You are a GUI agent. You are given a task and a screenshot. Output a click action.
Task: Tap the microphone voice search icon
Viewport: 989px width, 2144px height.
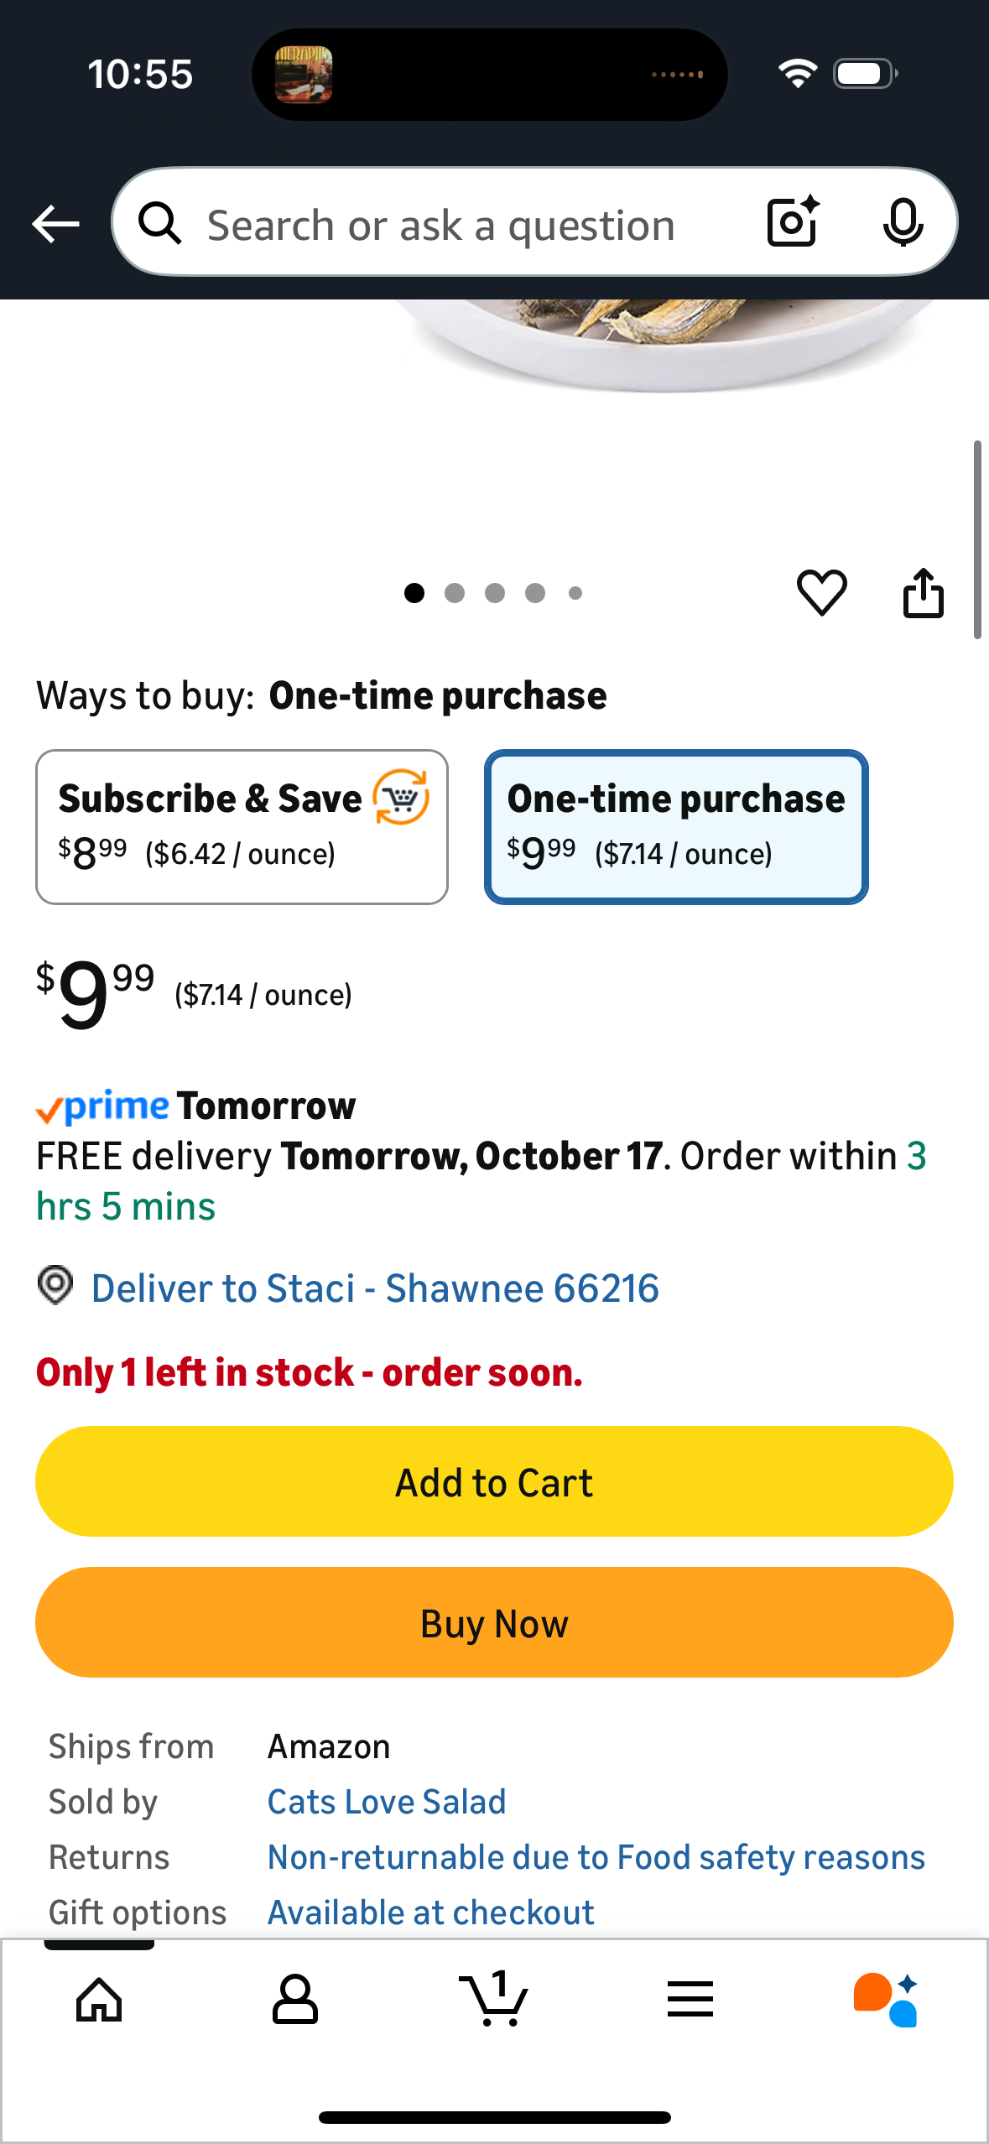click(903, 223)
